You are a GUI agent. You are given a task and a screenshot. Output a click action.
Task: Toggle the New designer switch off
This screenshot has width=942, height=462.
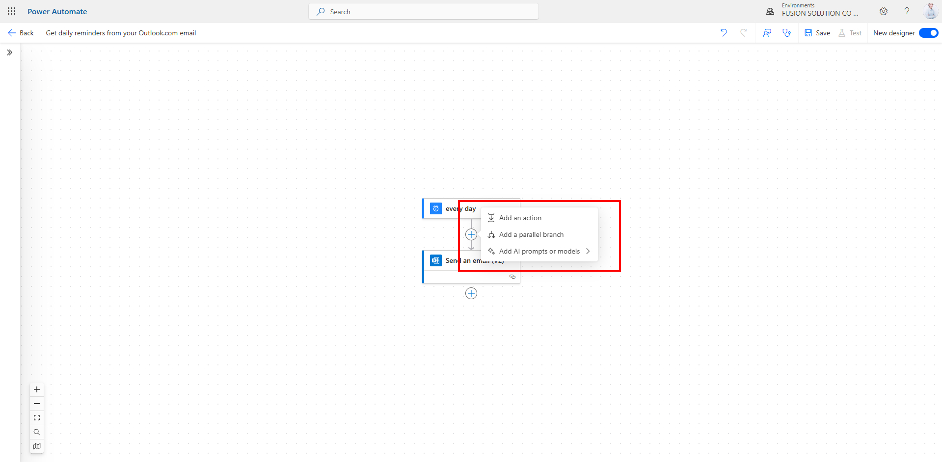click(x=928, y=33)
